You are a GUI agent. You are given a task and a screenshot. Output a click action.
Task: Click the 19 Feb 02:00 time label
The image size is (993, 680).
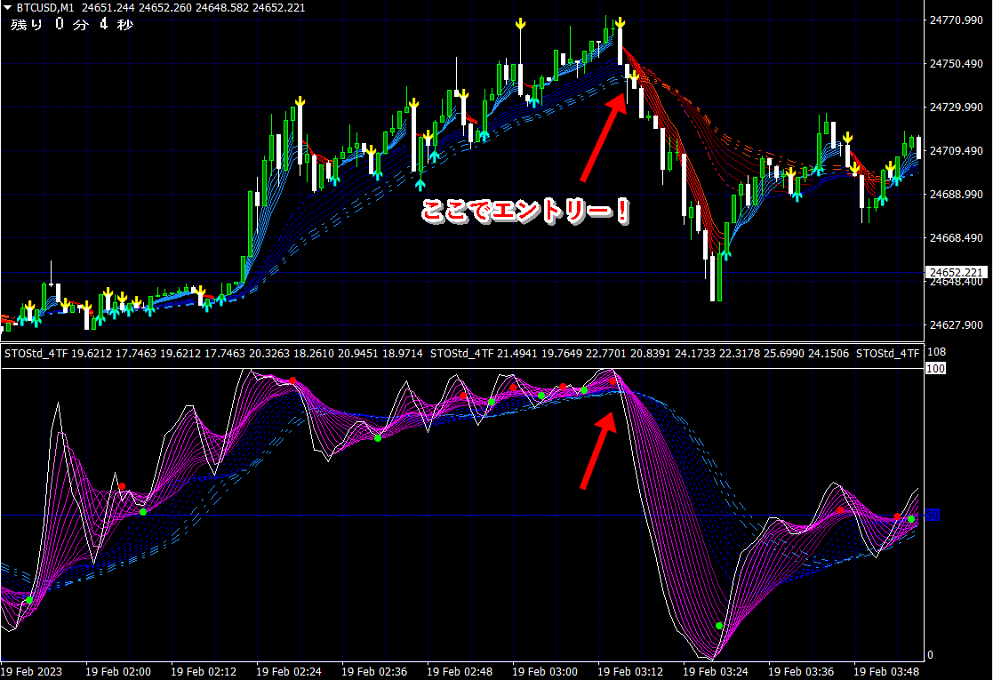(118, 671)
